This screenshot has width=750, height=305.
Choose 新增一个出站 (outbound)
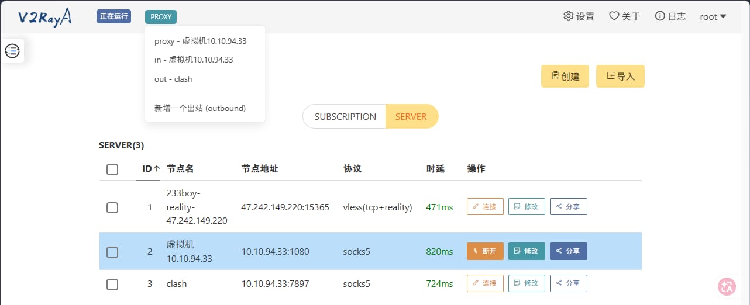coord(205,108)
